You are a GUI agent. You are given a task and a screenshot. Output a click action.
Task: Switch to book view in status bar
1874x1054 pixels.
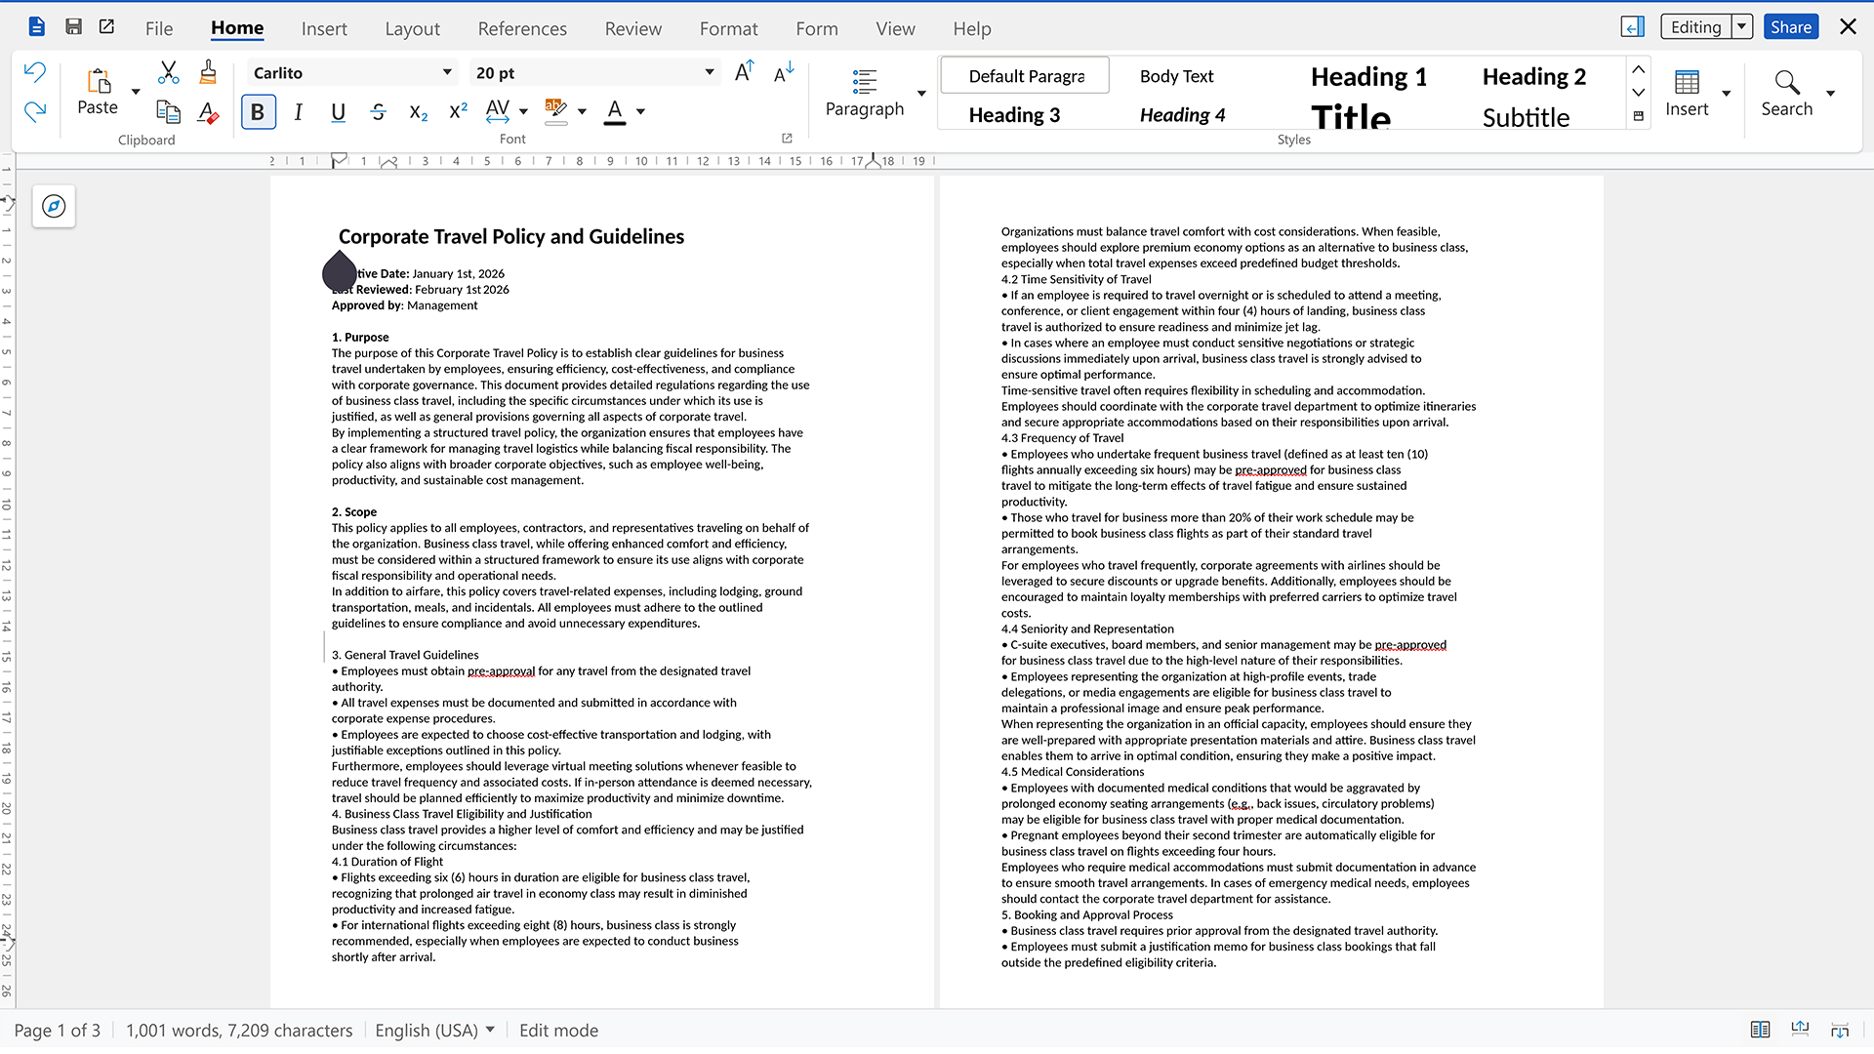click(1760, 1031)
